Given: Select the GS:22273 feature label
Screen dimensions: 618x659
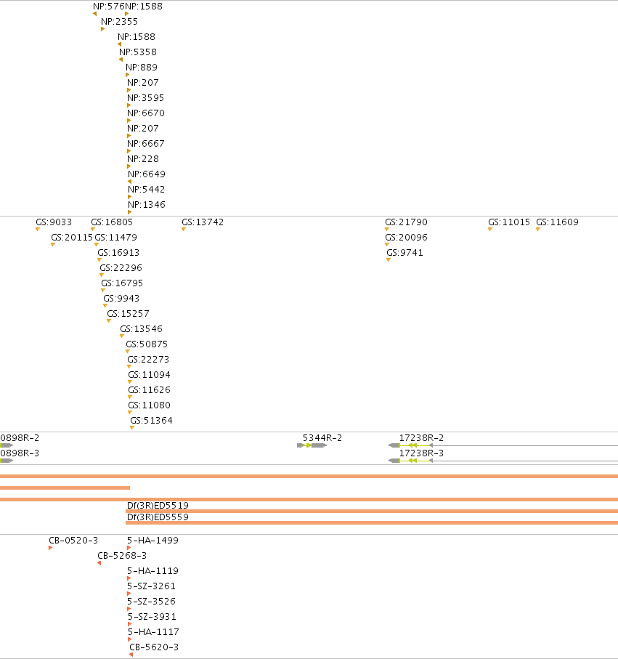Looking at the screenshot, I should pyautogui.click(x=148, y=360).
